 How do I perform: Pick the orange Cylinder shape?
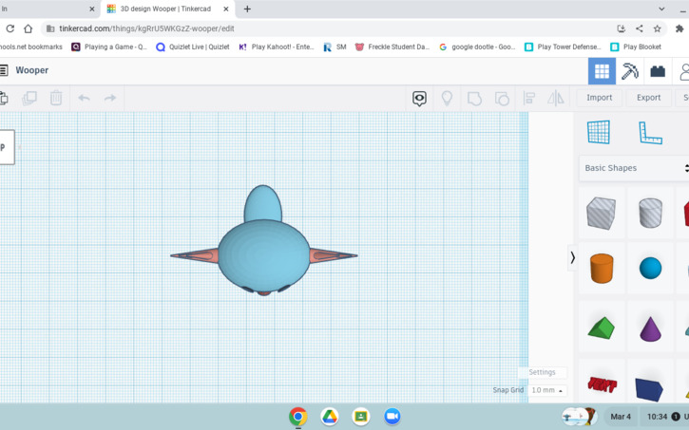coord(602,268)
